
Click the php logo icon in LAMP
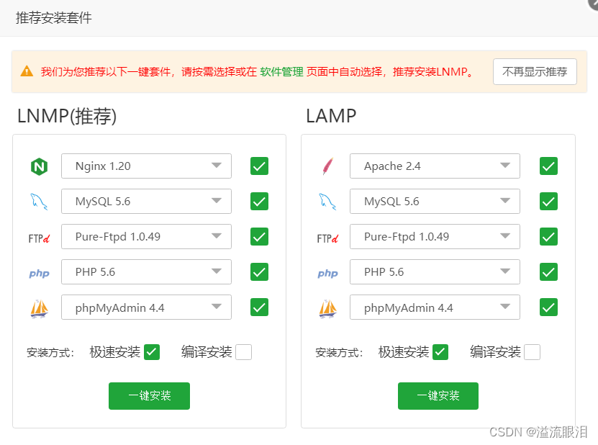click(327, 273)
